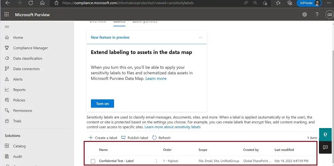Click the '1 - highest' order cell
This screenshot has width=334, height=166.
[x=171, y=161]
